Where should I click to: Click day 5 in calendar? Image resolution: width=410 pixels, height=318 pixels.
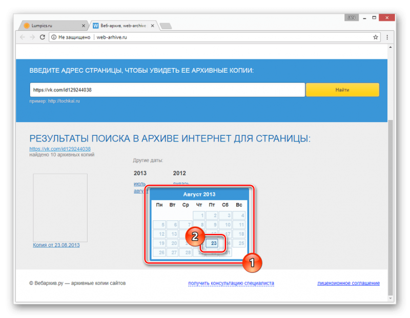click(159, 224)
